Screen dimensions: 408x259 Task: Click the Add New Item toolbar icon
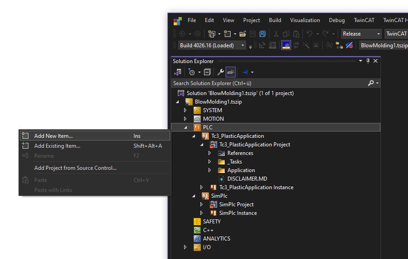pos(227,34)
